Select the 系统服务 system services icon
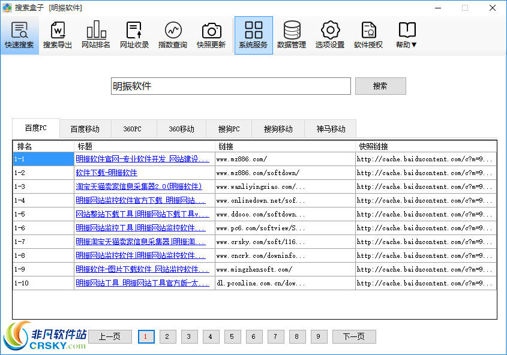Image resolution: width=507 pixels, height=355 pixels. [x=253, y=35]
